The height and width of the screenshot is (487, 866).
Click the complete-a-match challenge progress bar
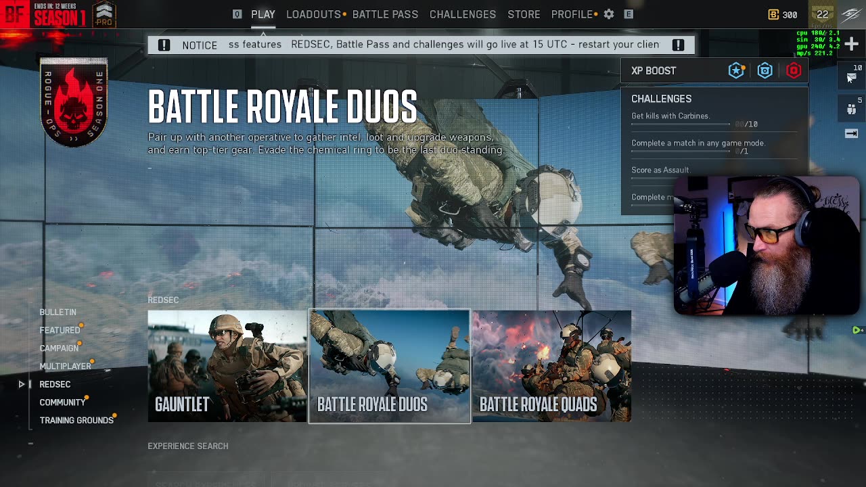681,152
